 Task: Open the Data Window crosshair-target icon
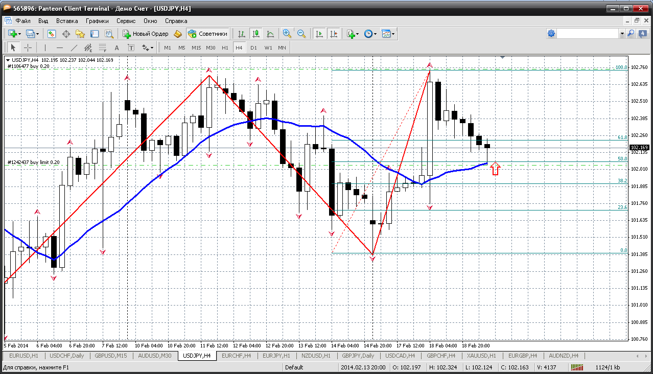[66, 34]
